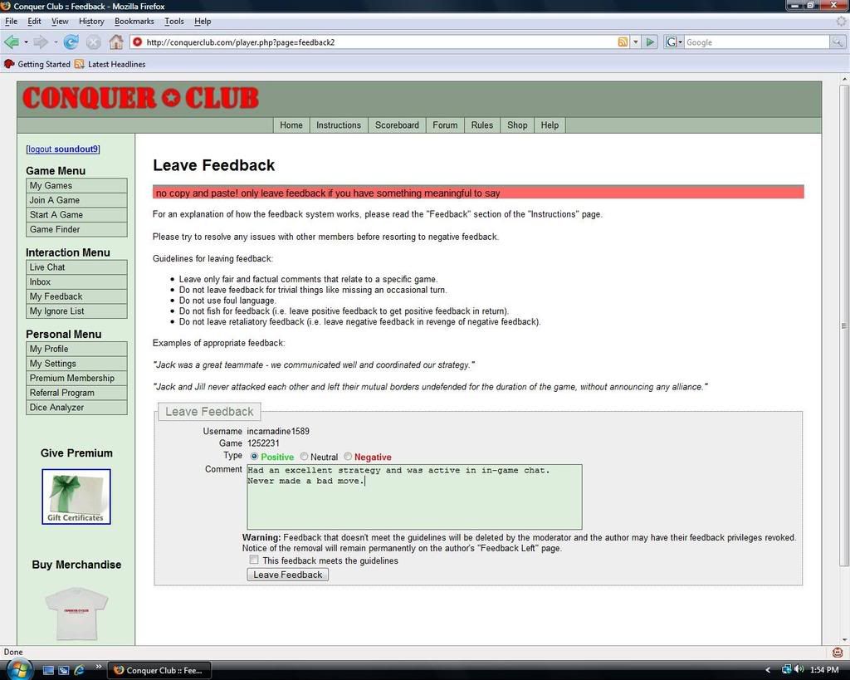The width and height of the screenshot is (850, 680).
Task: Click the Shop nav tab
Action: tap(517, 125)
